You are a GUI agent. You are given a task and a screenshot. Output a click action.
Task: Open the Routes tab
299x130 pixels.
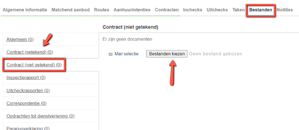pyautogui.click(x=102, y=10)
